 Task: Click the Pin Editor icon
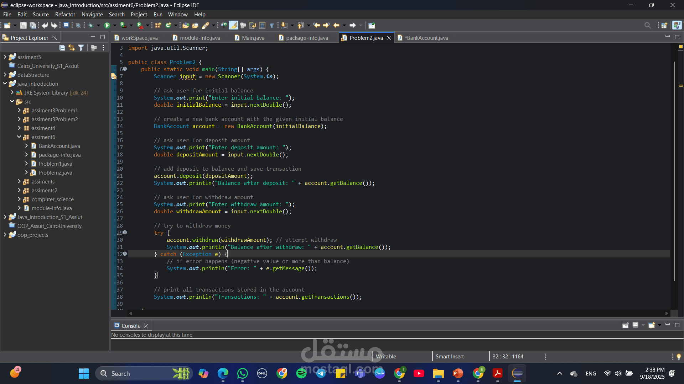point(372,25)
